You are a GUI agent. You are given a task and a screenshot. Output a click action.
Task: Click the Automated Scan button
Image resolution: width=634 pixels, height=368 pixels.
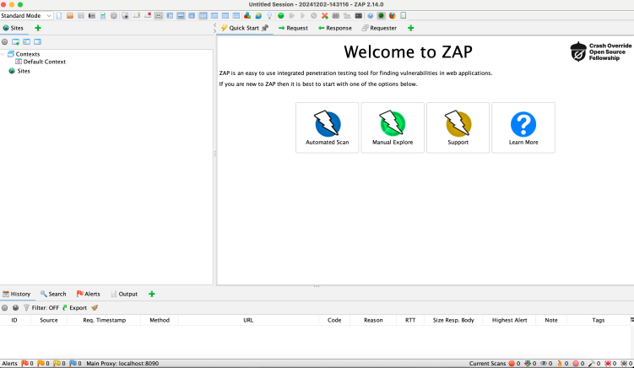tap(327, 127)
